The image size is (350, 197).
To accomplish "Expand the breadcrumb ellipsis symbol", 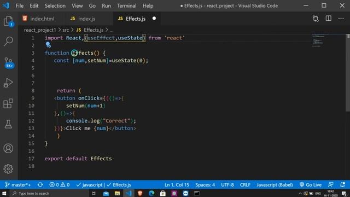I will point(112,30).
